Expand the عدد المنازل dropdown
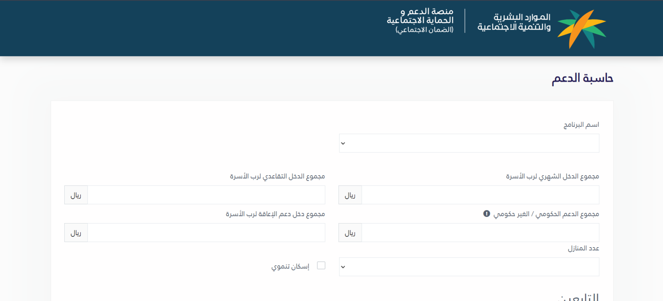This screenshot has height=301, width=663. (x=469, y=267)
